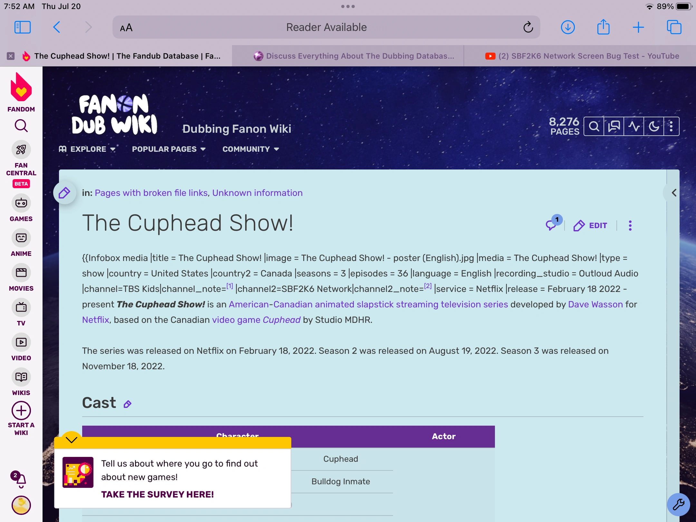Collapse the right rail arrow
The image size is (696, 522).
point(674,193)
